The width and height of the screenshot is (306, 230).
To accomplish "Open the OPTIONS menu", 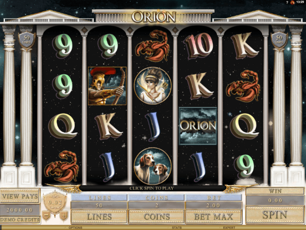I will tap(75, 228).
